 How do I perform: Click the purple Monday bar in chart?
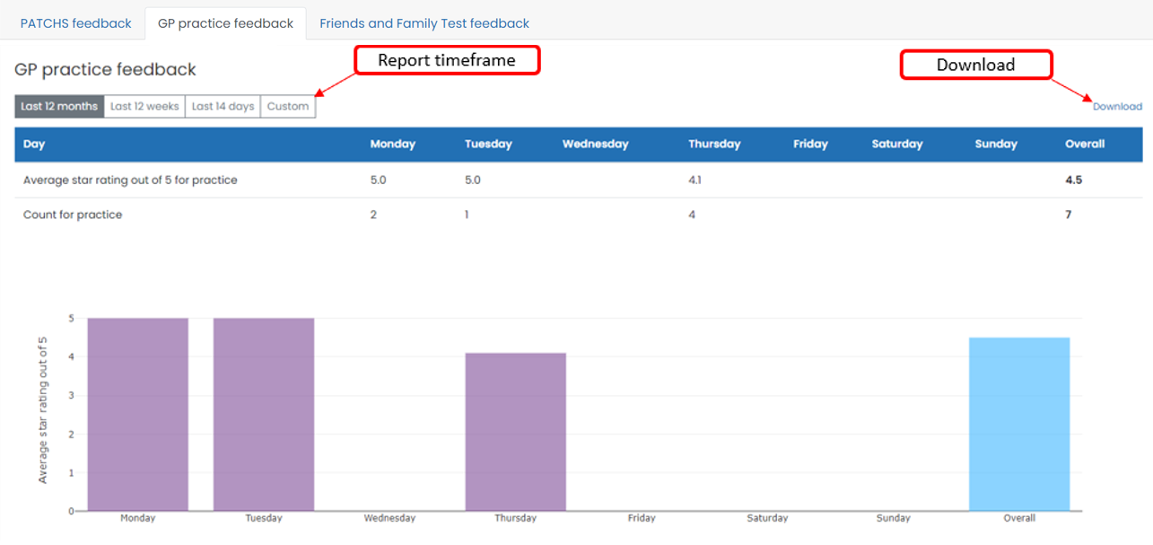[137, 414]
